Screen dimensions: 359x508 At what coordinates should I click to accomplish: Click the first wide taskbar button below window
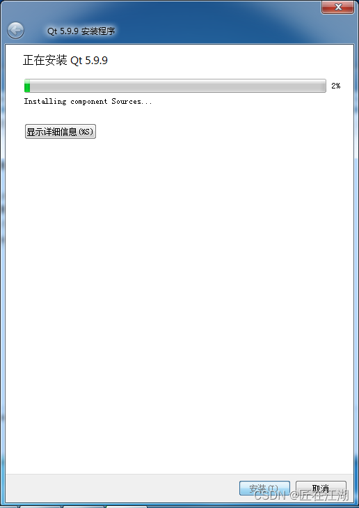(x=40, y=507)
